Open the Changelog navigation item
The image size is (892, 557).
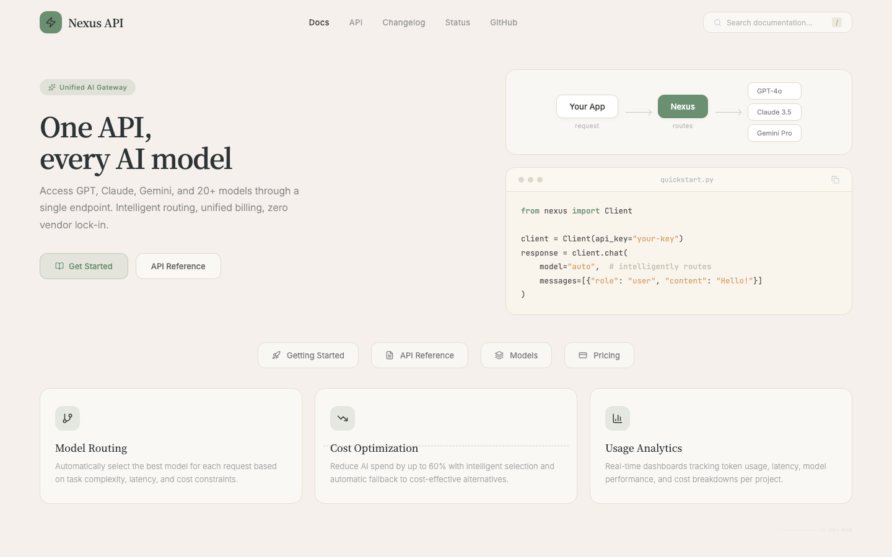(404, 22)
